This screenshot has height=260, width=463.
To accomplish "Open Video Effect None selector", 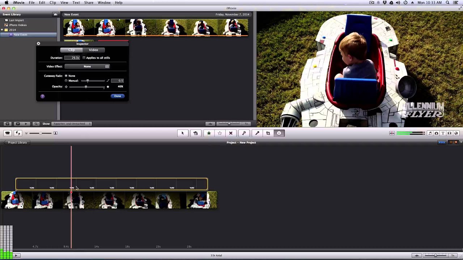I will (x=87, y=66).
